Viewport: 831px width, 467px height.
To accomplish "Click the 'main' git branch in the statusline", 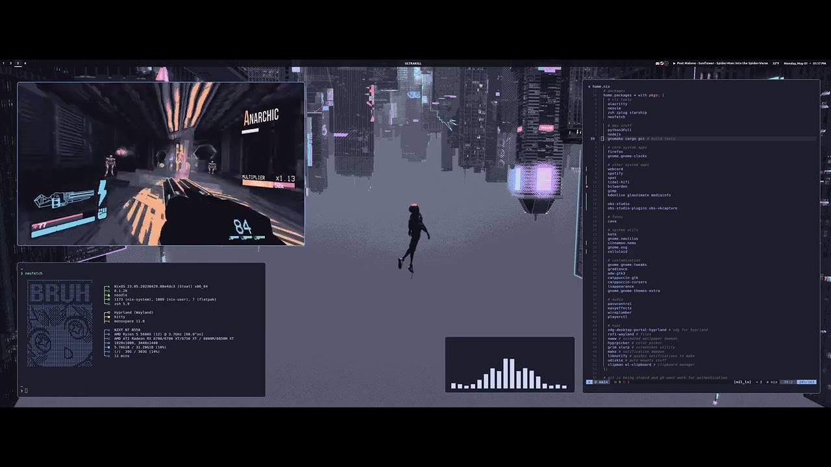I will tap(602, 382).
